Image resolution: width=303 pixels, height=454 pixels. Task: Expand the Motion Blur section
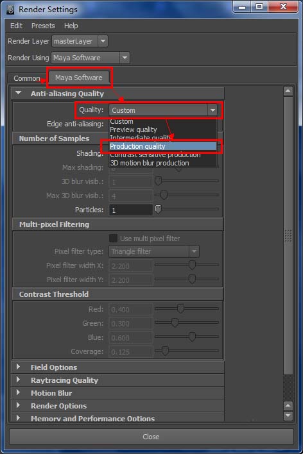coord(18,392)
